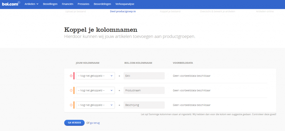Click the red error icon beside EAN
This screenshot has height=131, width=285.
(71, 76)
